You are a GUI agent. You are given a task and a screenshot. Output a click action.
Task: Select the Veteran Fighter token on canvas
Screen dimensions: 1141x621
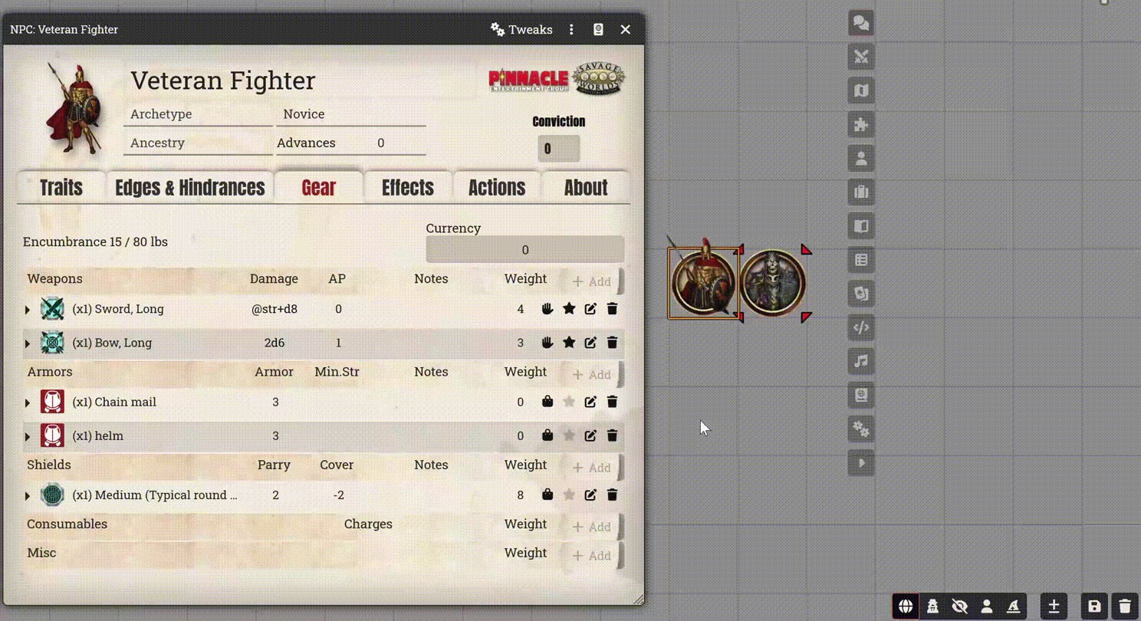tap(704, 282)
